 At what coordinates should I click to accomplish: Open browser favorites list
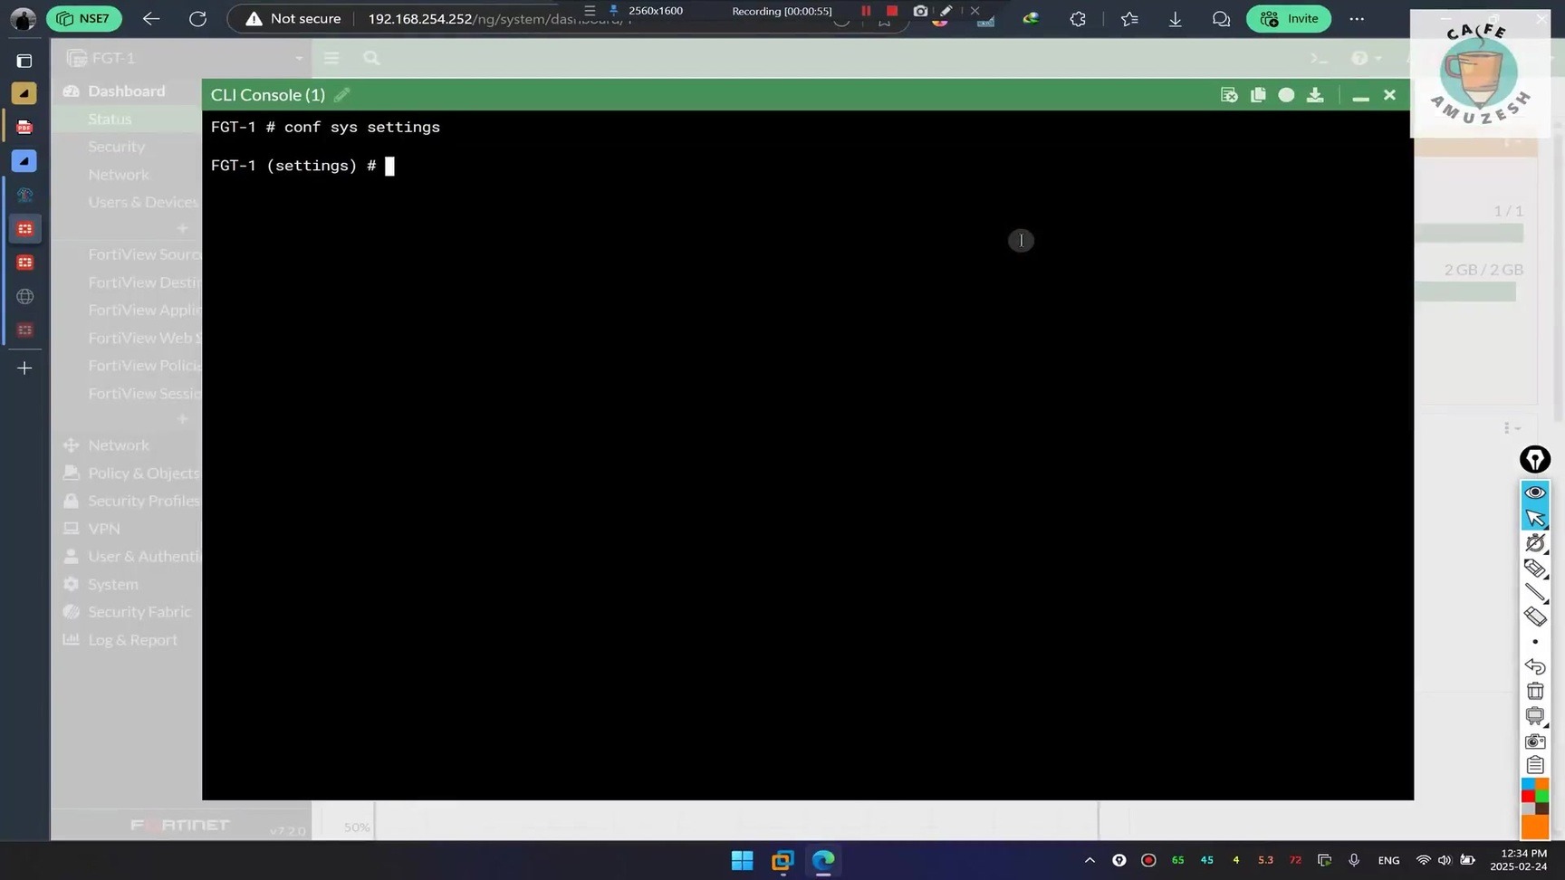(x=1129, y=18)
